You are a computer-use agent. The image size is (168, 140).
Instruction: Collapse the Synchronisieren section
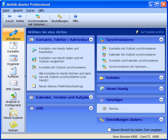point(161,40)
